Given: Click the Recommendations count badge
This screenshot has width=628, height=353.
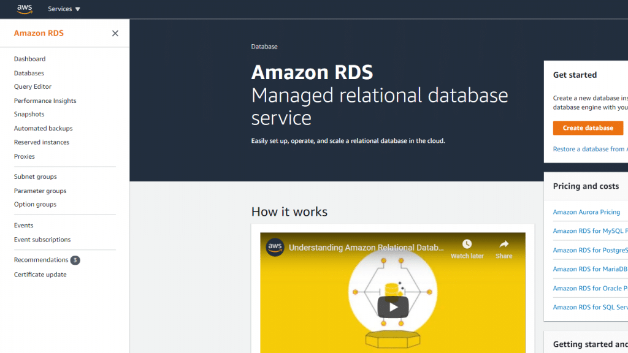Looking at the screenshot, I should tap(75, 260).
